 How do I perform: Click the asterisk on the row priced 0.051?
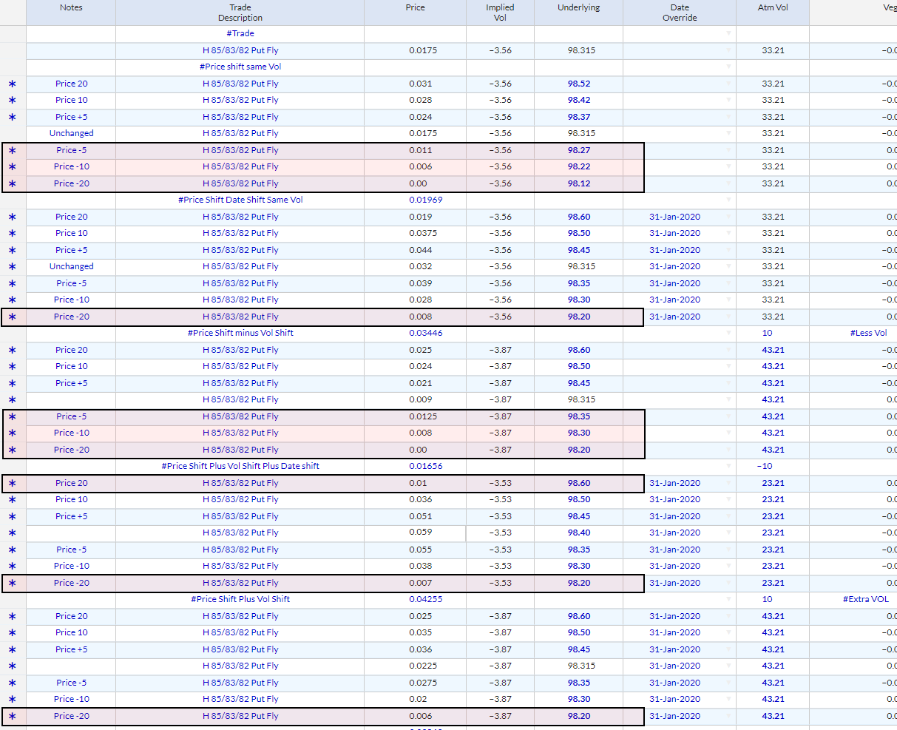coord(12,517)
